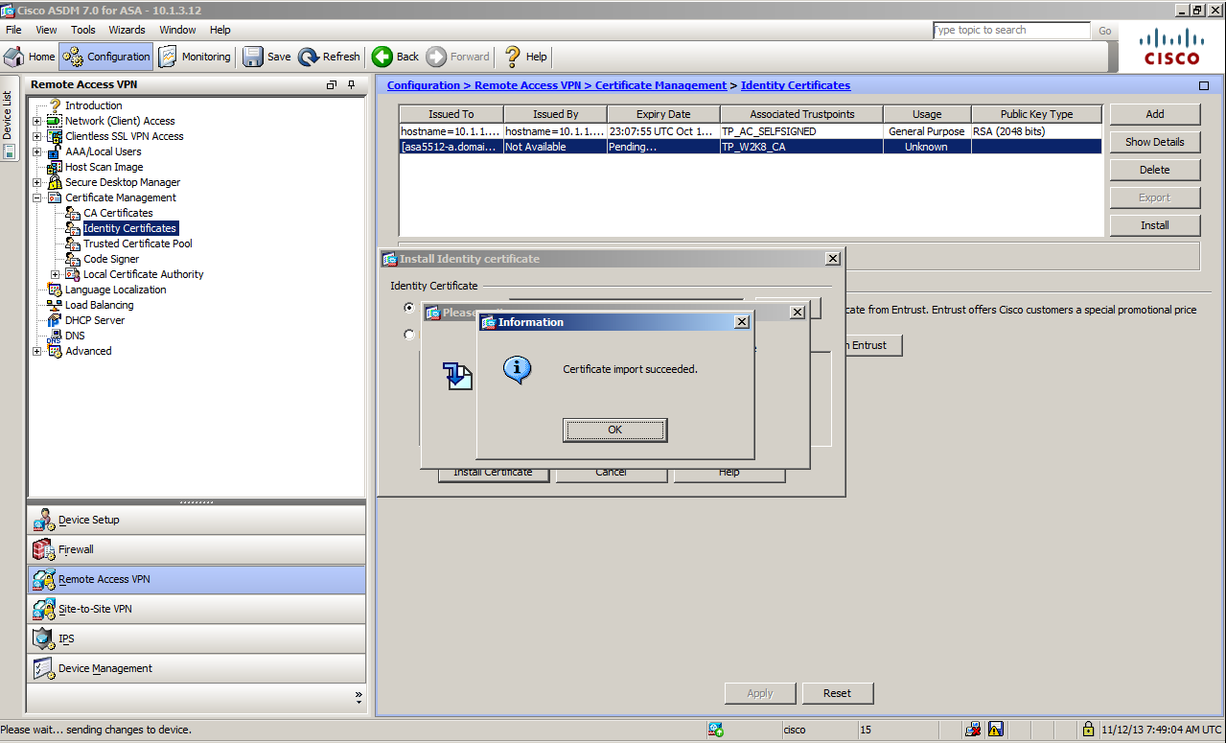Select CA Certificates tree item
Image resolution: width=1226 pixels, height=743 pixels.
click(118, 213)
